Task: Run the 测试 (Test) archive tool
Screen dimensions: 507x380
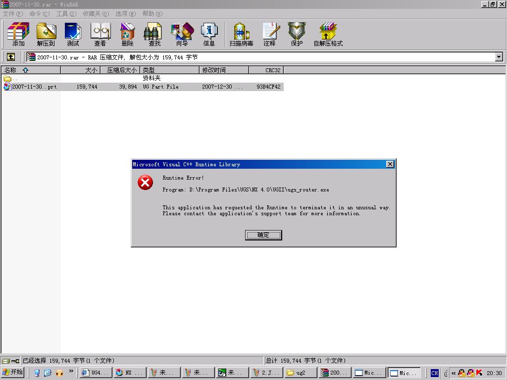Action: coord(73,34)
